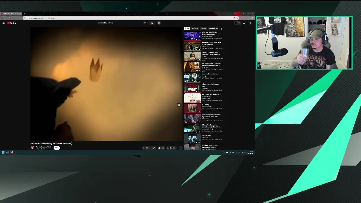This screenshot has width=361, height=203.
Task: Save the video with the bookmark button
Action: [171, 148]
